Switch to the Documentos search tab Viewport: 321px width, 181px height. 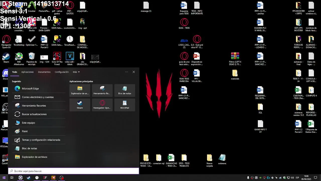[44, 72]
